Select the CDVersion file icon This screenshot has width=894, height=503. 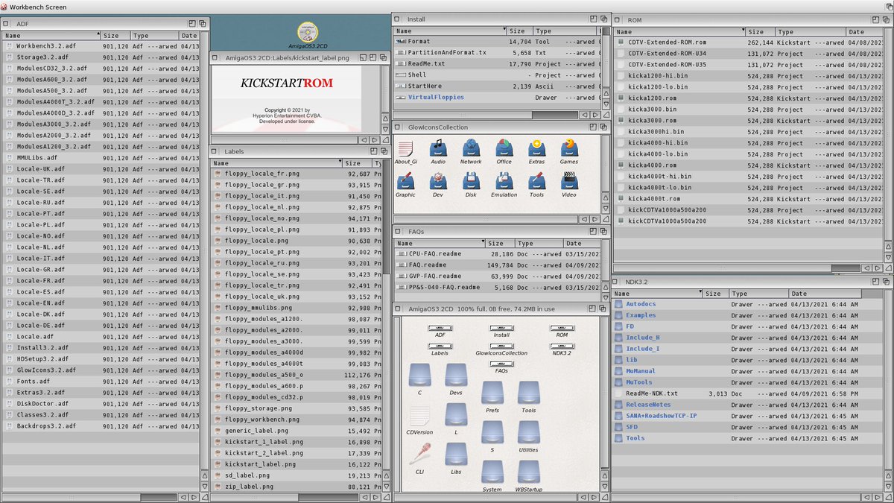[419, 416]
